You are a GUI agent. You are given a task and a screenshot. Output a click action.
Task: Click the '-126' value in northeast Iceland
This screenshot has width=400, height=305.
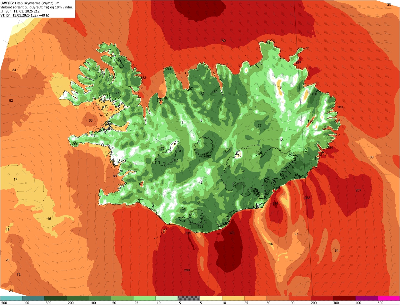314,94
